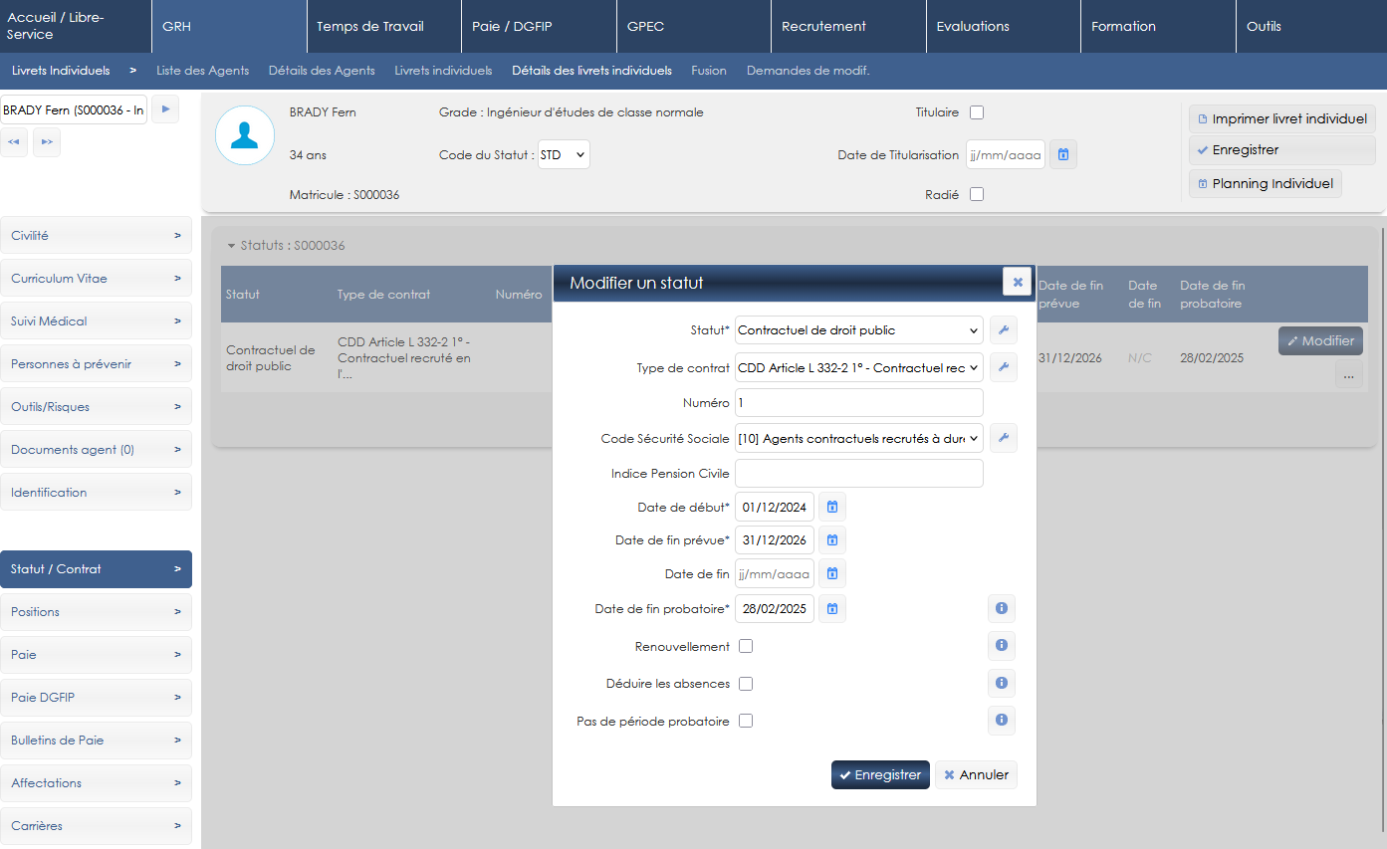Open the calendar for Date de Titularisation
The width and height of the screenshot is (1387, 849).
click(1063, 155)
